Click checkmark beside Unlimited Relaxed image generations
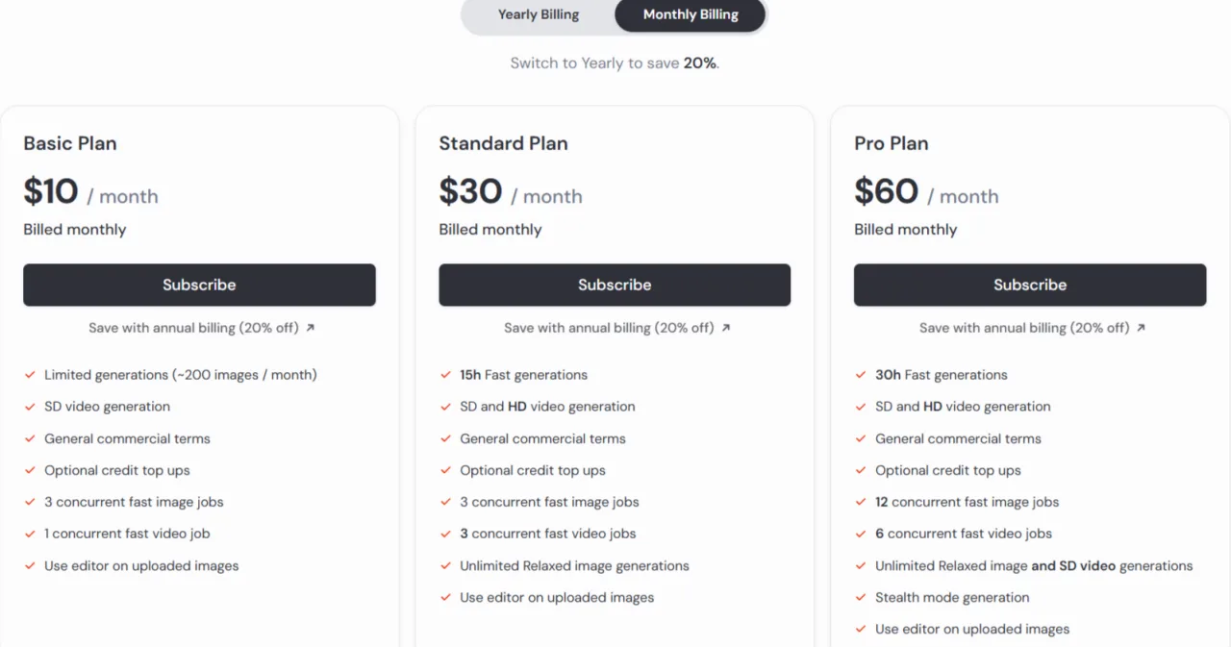The width and height of the screenshot is (1231, 647). click(x=445, y=565)
